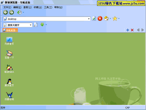Go back with the green Back arrow
Screen dimensions: 146x110
point(5,12)
